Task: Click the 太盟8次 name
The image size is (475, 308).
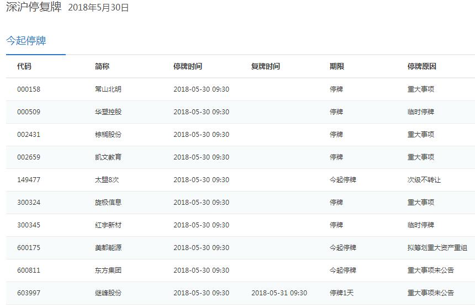Action: click(x=107, y=180)
